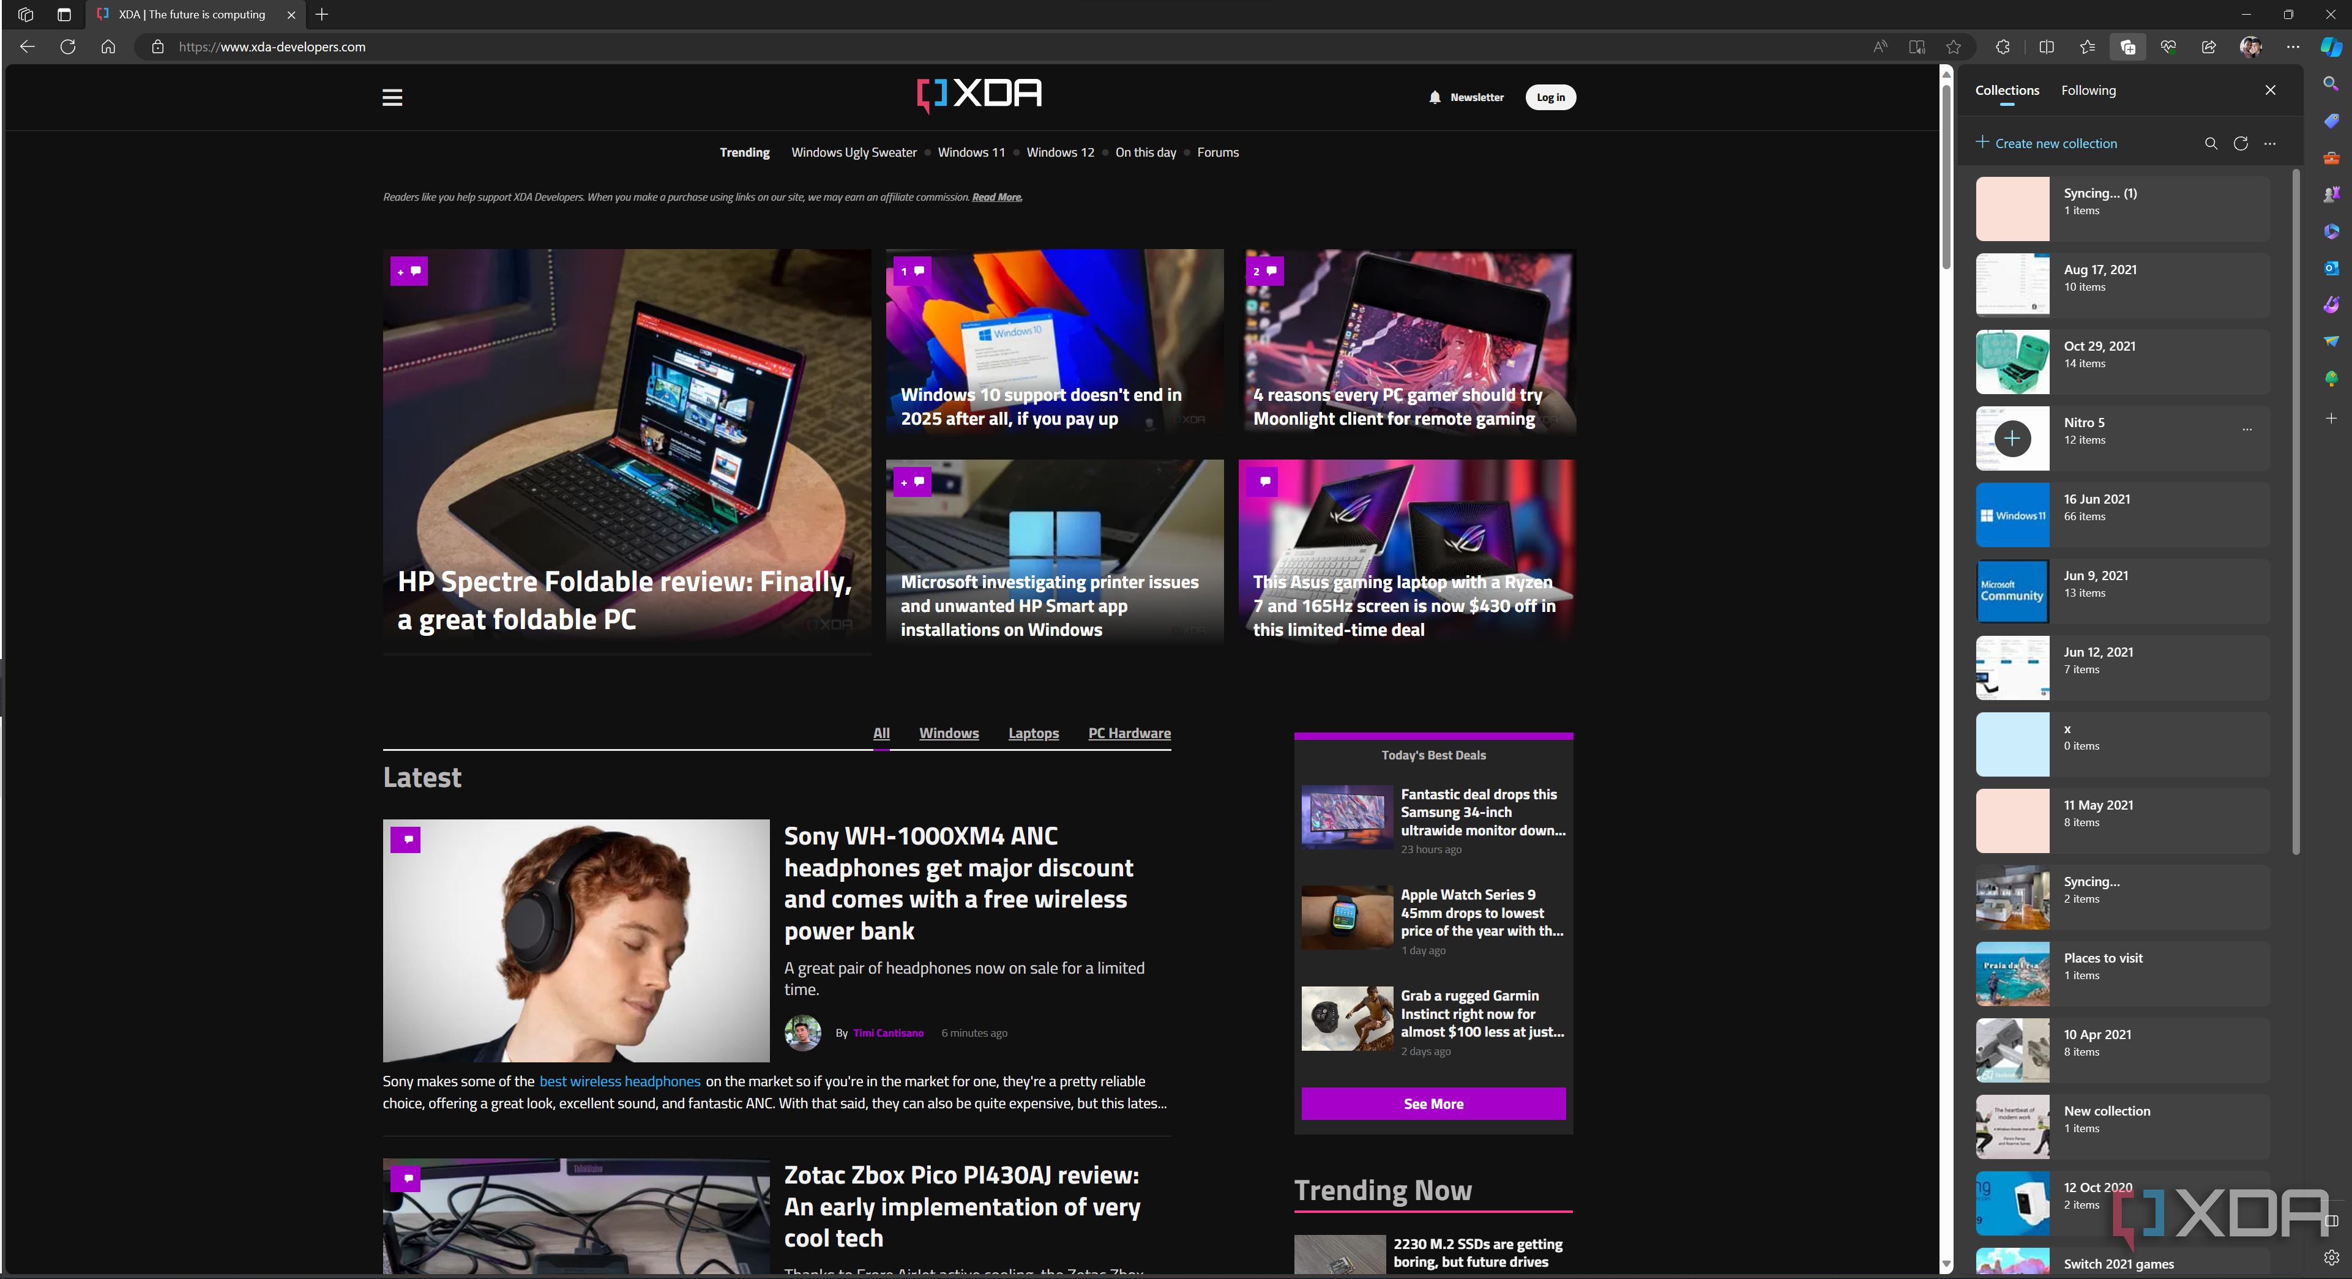Open the Tab actions menu icon
This screenshot has width=2352, height=1279.
tap(64, 15)
